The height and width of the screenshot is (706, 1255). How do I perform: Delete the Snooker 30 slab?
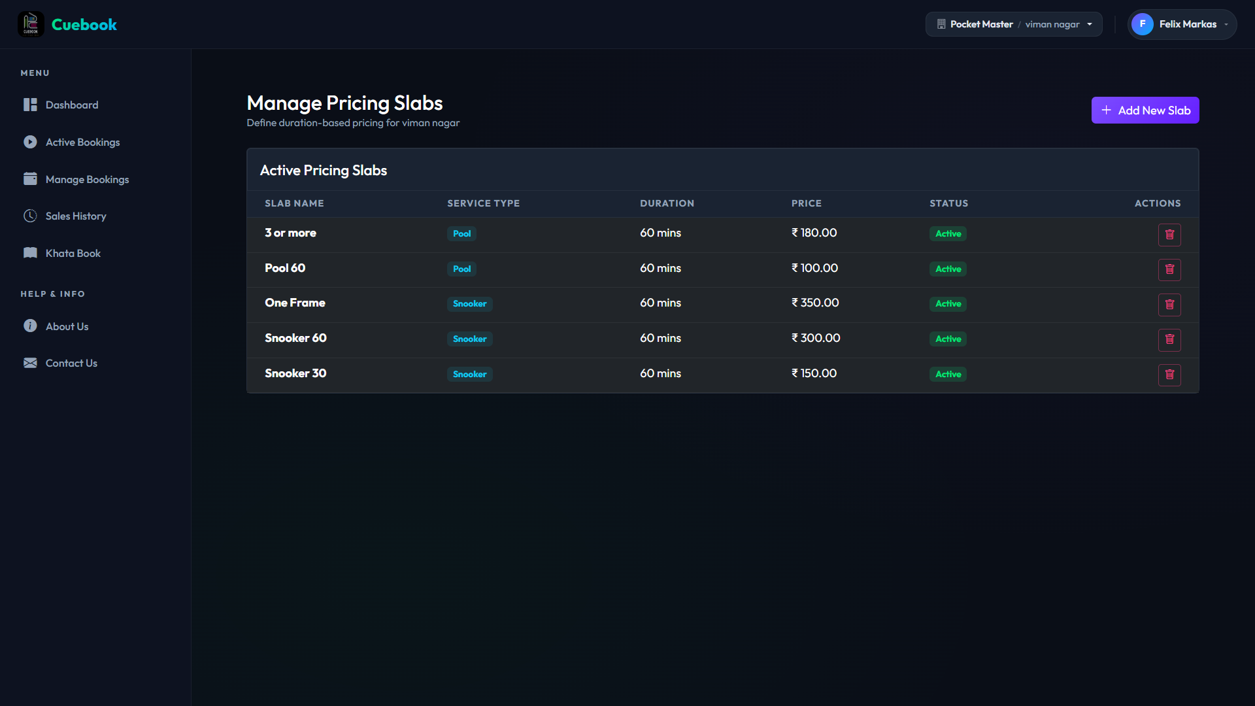pyautogui.click(x=1169, y=375)
